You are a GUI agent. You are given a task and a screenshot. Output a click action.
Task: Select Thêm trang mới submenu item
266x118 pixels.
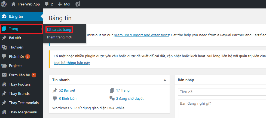point(59,37)
